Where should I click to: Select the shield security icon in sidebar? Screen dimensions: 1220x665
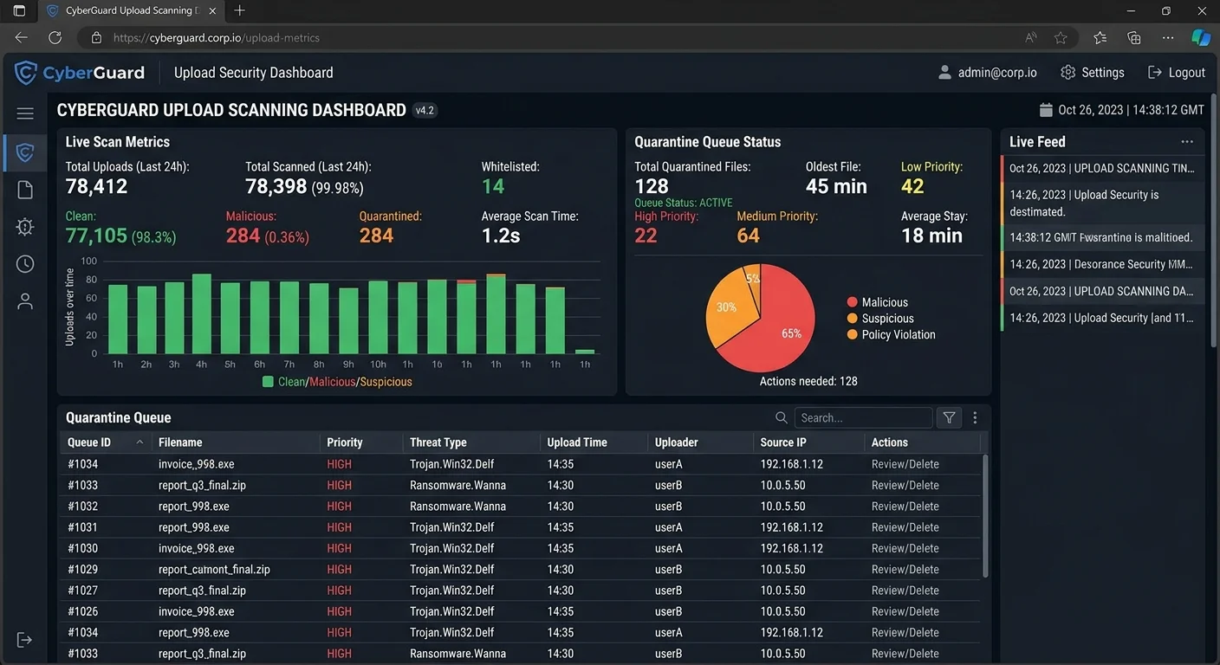(25, 153)
